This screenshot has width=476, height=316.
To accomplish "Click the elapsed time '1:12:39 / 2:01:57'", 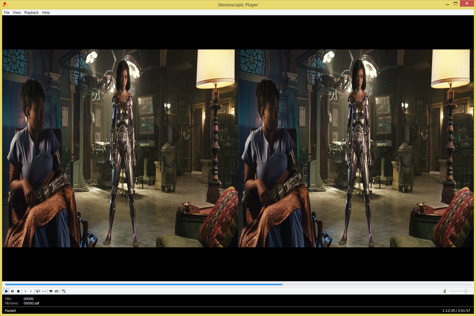I will click(456, 311).
